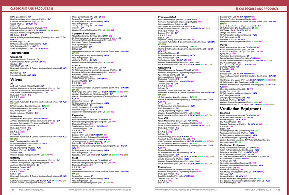Select the 'HVAC Distributors (Pty) Ltd' entry

pos(24,141)
